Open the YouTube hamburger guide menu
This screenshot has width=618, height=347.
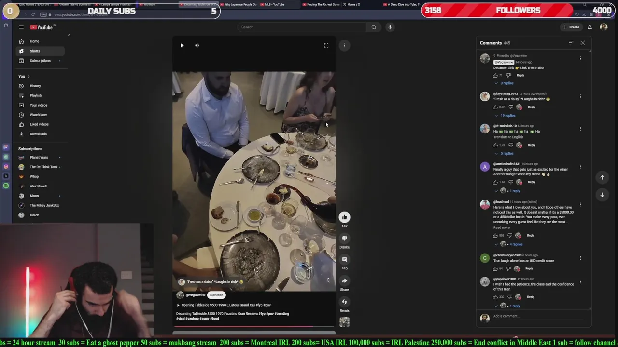pos(21,27)
